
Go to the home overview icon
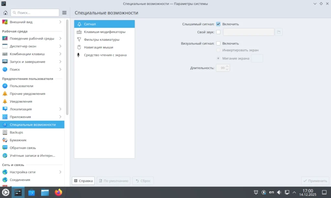pyautogui.click(x=5, y=13)
